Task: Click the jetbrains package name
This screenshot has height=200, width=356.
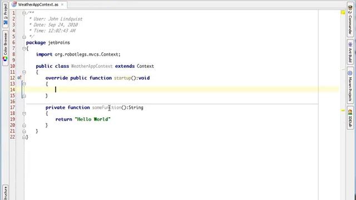Action: (x=59, y=43)
